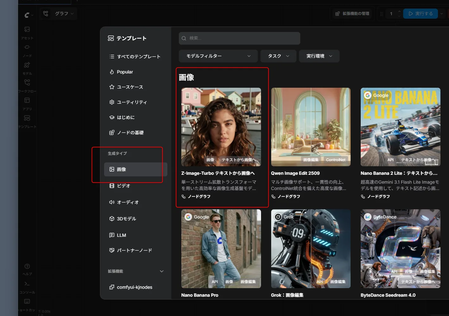Select the Popular category
The width and height of the screenshot is (449, 316).
pos(135,72)
